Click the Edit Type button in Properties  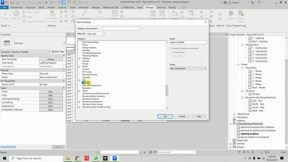point(58,52)
